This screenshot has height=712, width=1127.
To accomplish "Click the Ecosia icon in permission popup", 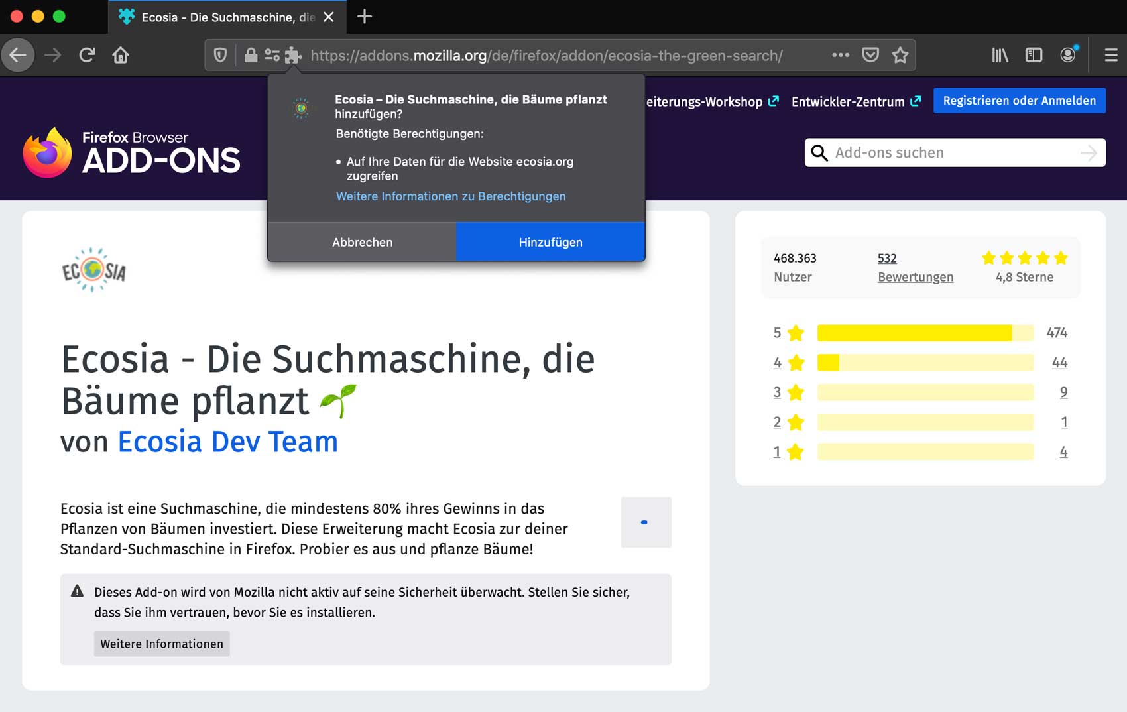I will pos(301,107).
